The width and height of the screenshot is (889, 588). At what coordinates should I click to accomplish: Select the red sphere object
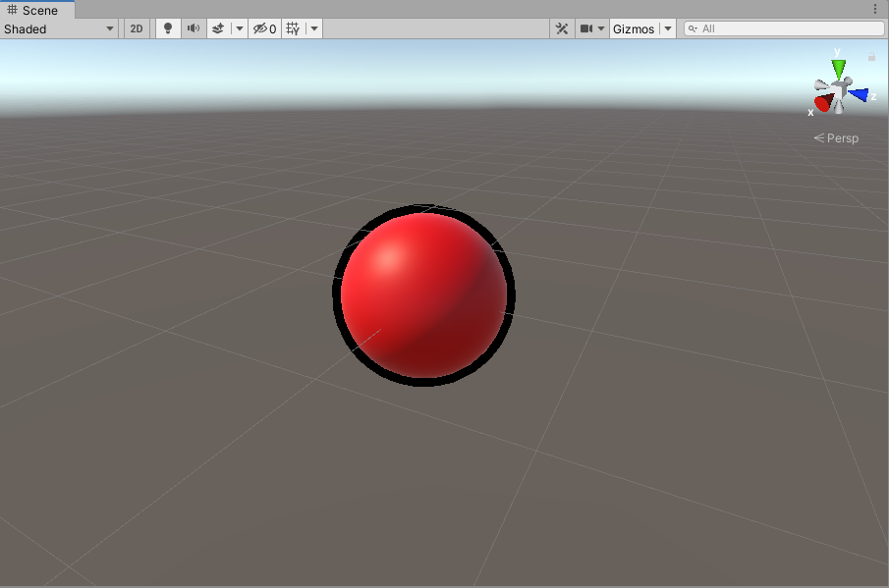(423, 295)
